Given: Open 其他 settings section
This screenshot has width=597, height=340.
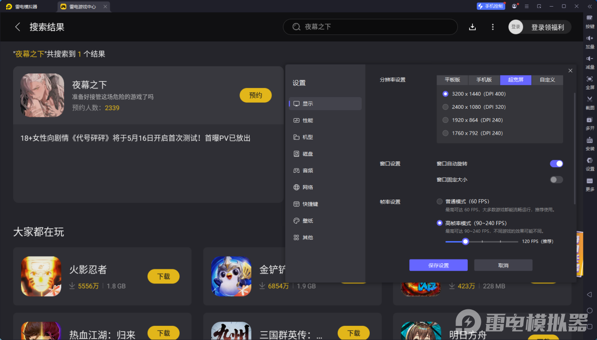Looking at the screenshot, I should point(325,237).
